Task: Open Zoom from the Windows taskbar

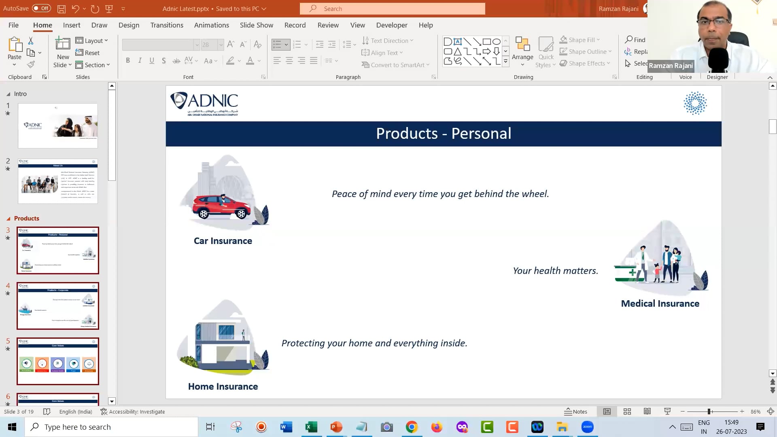Action: 587,427
